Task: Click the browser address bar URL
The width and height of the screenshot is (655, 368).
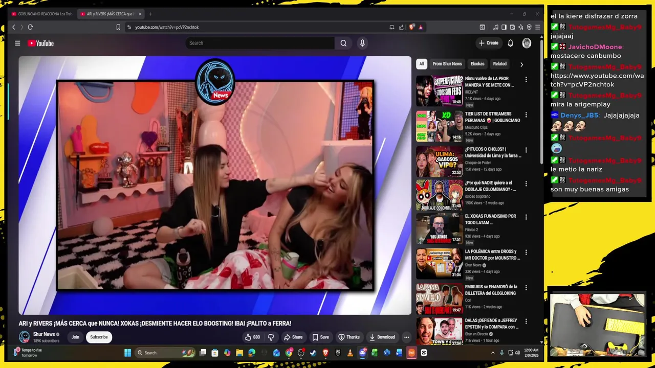Action: (x=167, y=27)
